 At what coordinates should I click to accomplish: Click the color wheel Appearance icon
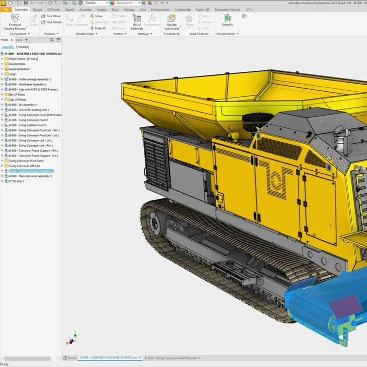pyautogui.click(x=112, y=3)
